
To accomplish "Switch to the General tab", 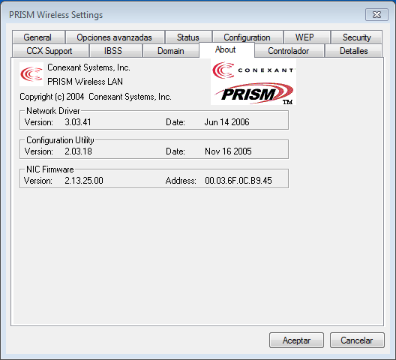I will click(39, 37).
